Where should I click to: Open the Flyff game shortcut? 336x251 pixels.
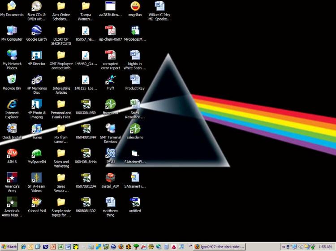(110, 80)
